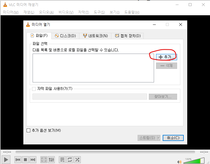Switch to the 네트워크(N) tab
This screenshot has width=210, height=164.
coord(95,36)
